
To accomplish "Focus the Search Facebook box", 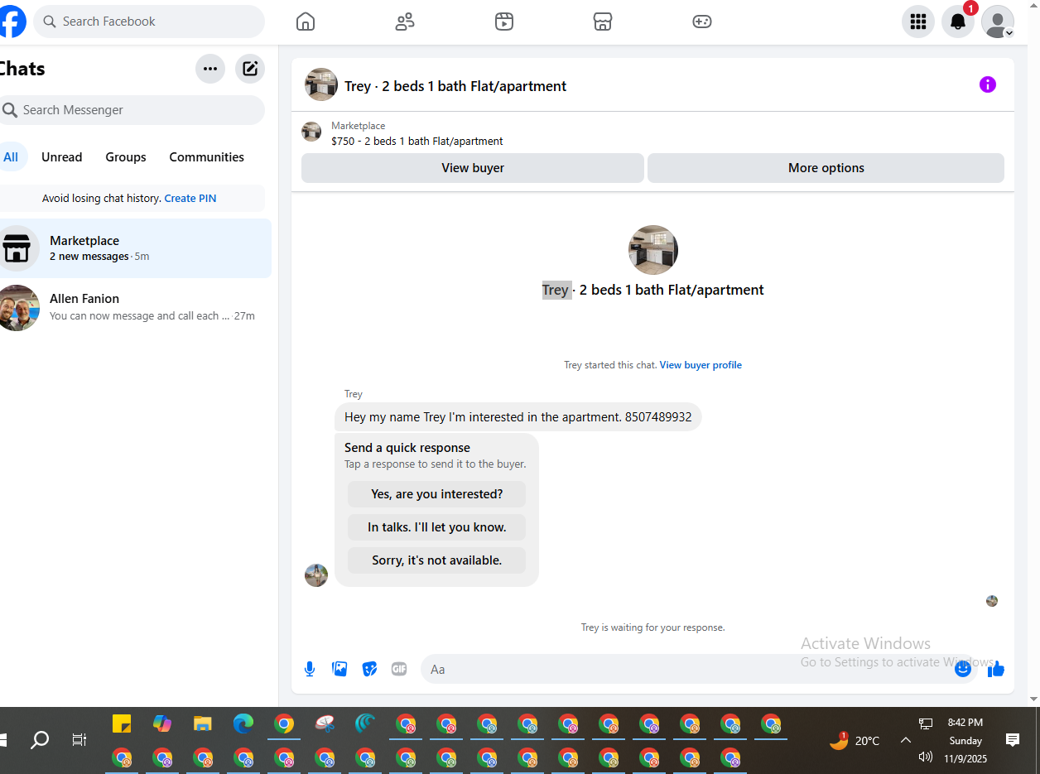I will (149, 22).
